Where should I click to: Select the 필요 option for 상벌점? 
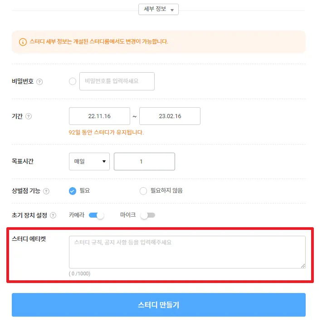73,191
